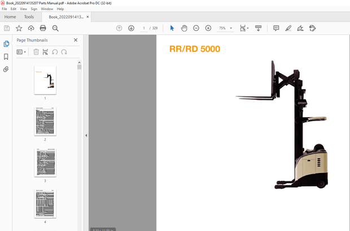Open the Find text magnifier
The height and width of the screenshot is (231, 350).
[x=55, y=28]
